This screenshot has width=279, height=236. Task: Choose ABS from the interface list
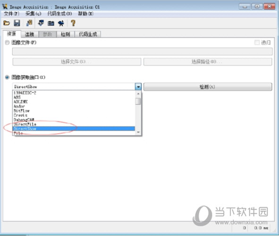click(x=74, y=97)
